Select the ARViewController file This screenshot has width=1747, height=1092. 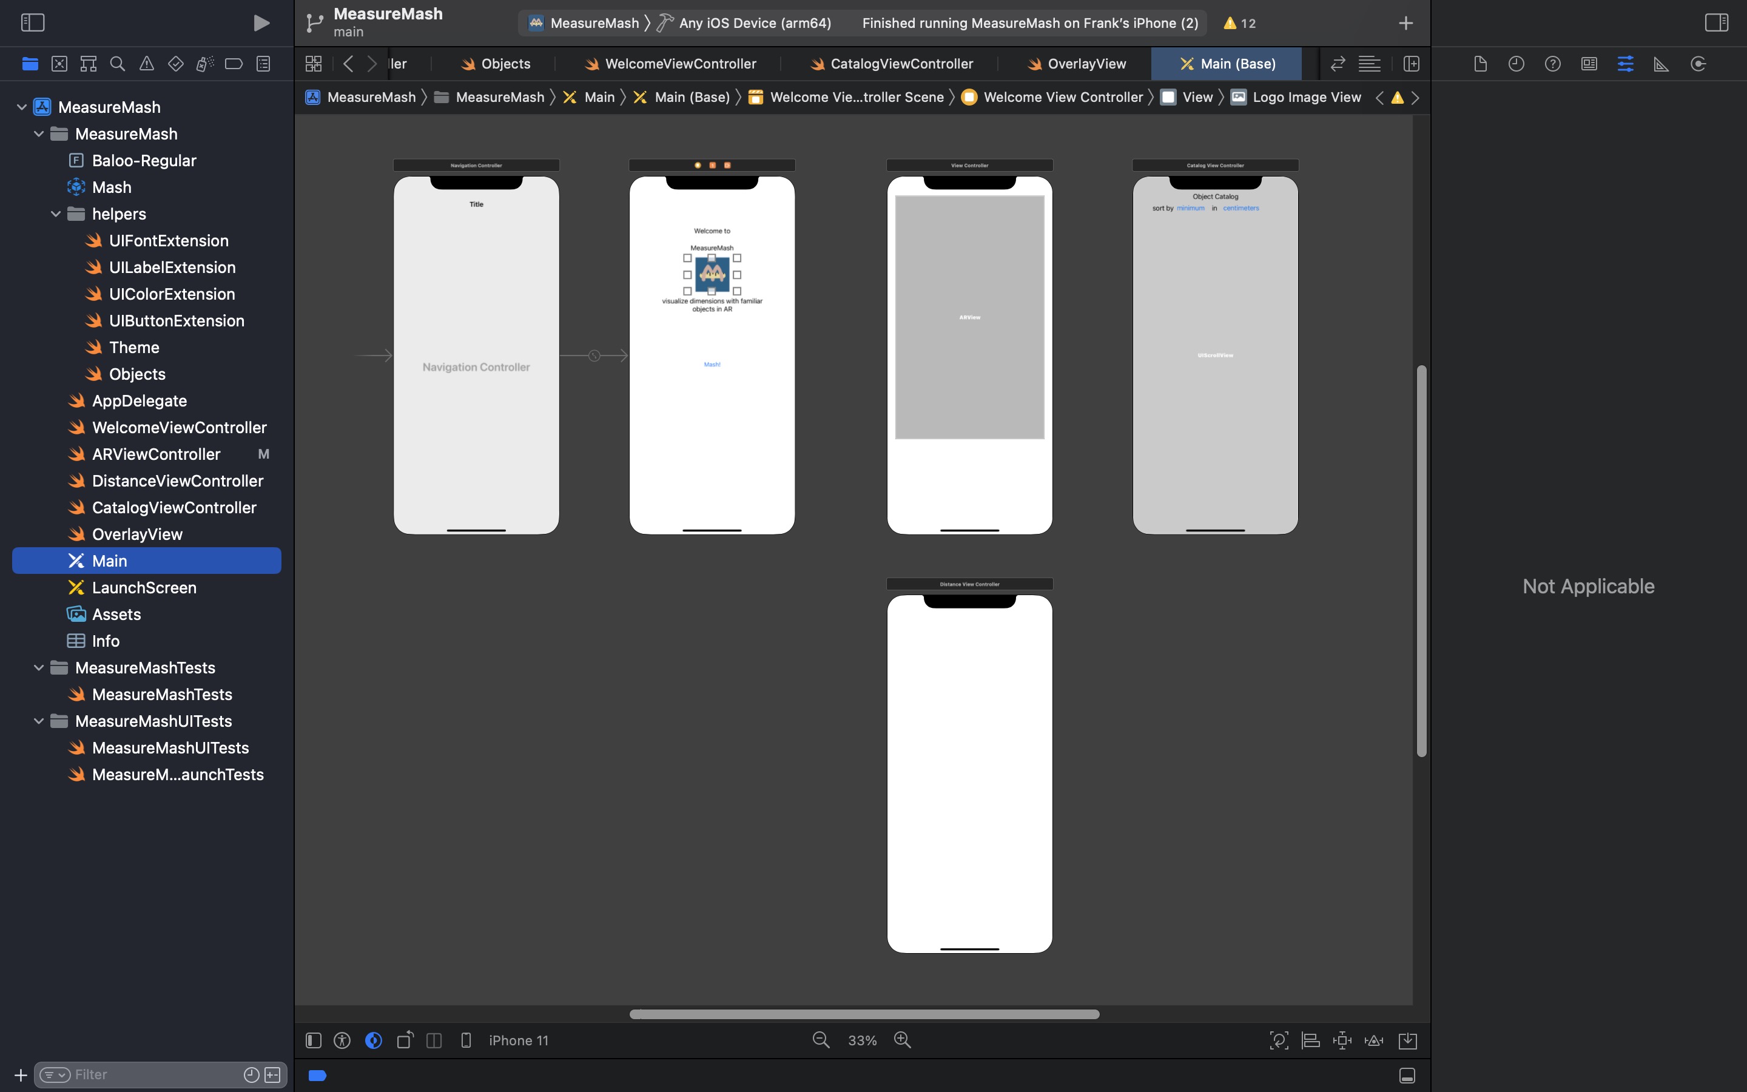point(156,454)
